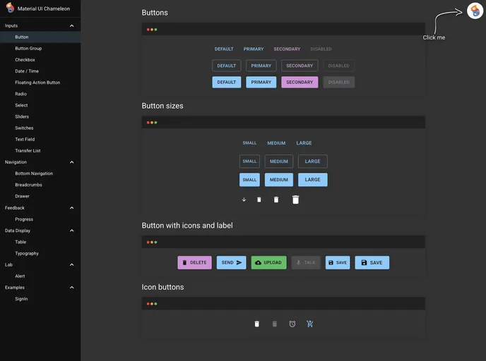486x361 pixels.
Task: Open Bottom Navigation in the sidebar
Action: [x=40, y=173]
